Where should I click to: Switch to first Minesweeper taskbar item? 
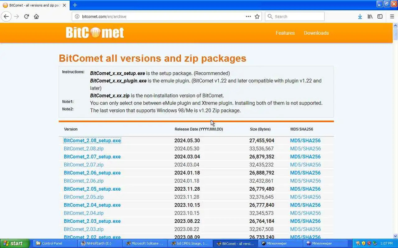(280, 243)
